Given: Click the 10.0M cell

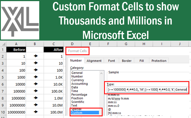Looking at the screenshot, I should tap(53, 105).
